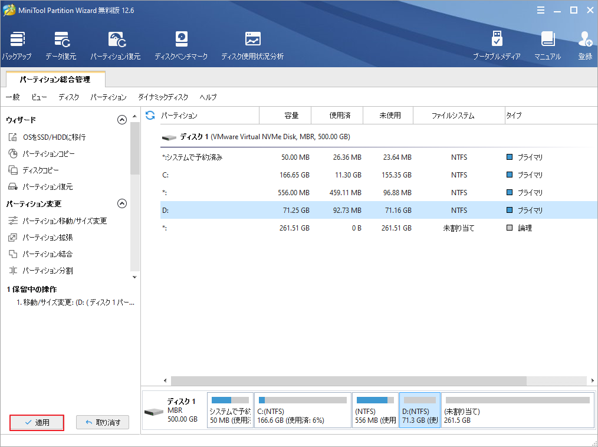Open the 一般 menu
Viewport: 598px width, 447px height.
(12, 97)
